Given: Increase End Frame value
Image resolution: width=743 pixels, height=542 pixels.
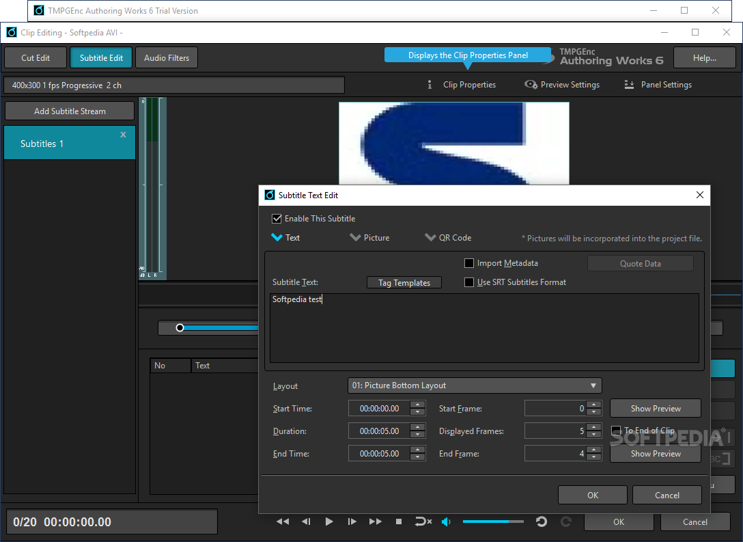Looking at the screenshot, I should point(593,450).
